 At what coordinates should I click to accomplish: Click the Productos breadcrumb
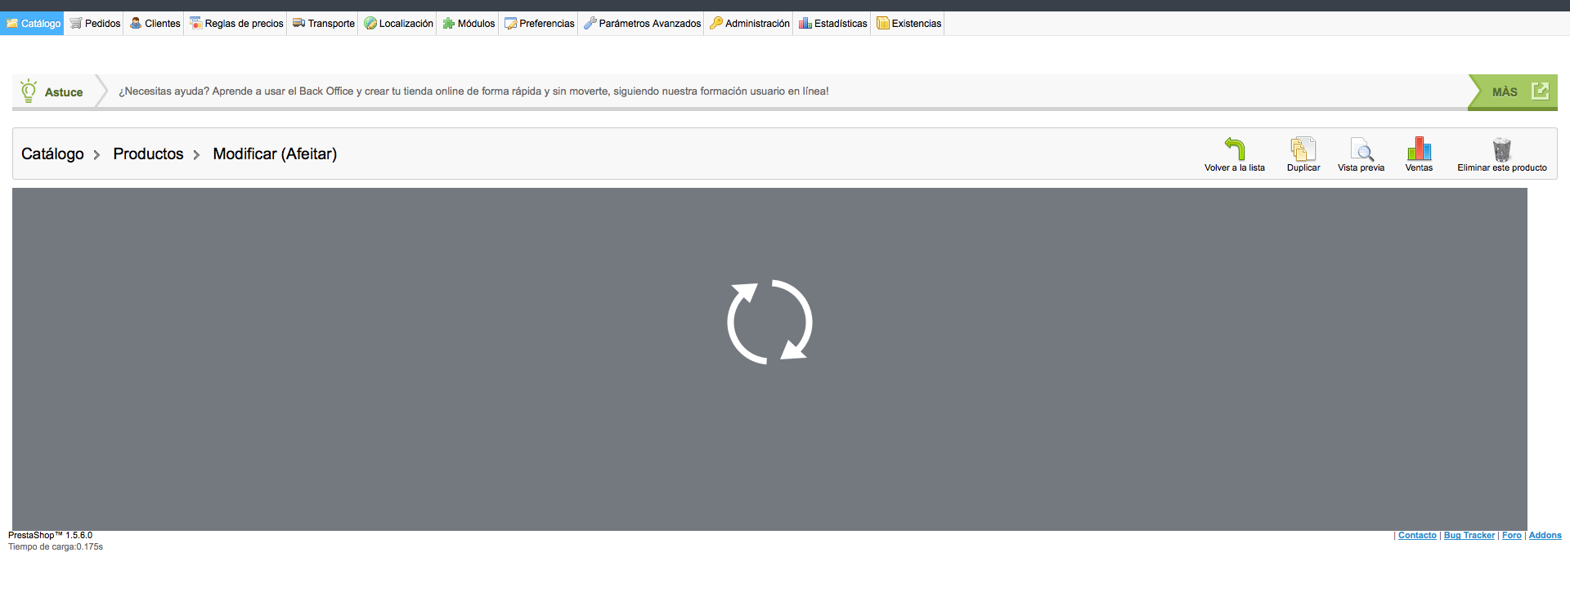tap(148, 154)
